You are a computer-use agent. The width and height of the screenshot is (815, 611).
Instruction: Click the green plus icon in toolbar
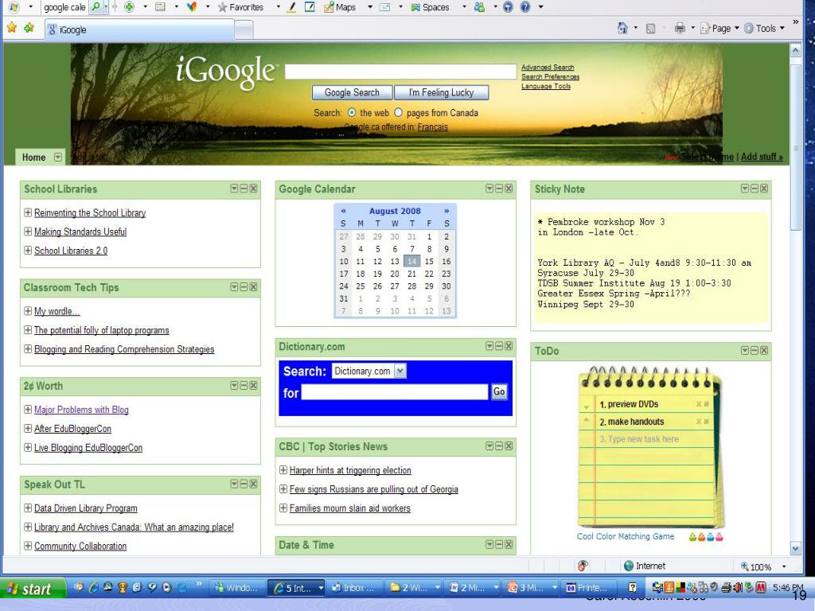129,7
